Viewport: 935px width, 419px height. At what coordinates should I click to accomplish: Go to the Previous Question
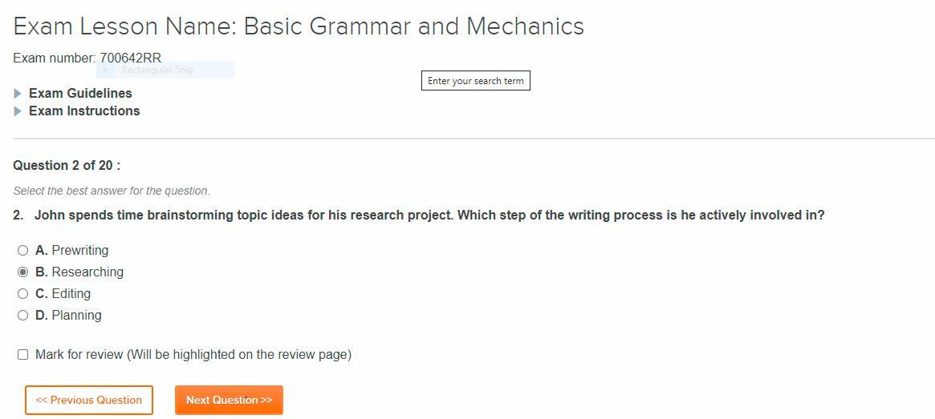pos(89,401)
